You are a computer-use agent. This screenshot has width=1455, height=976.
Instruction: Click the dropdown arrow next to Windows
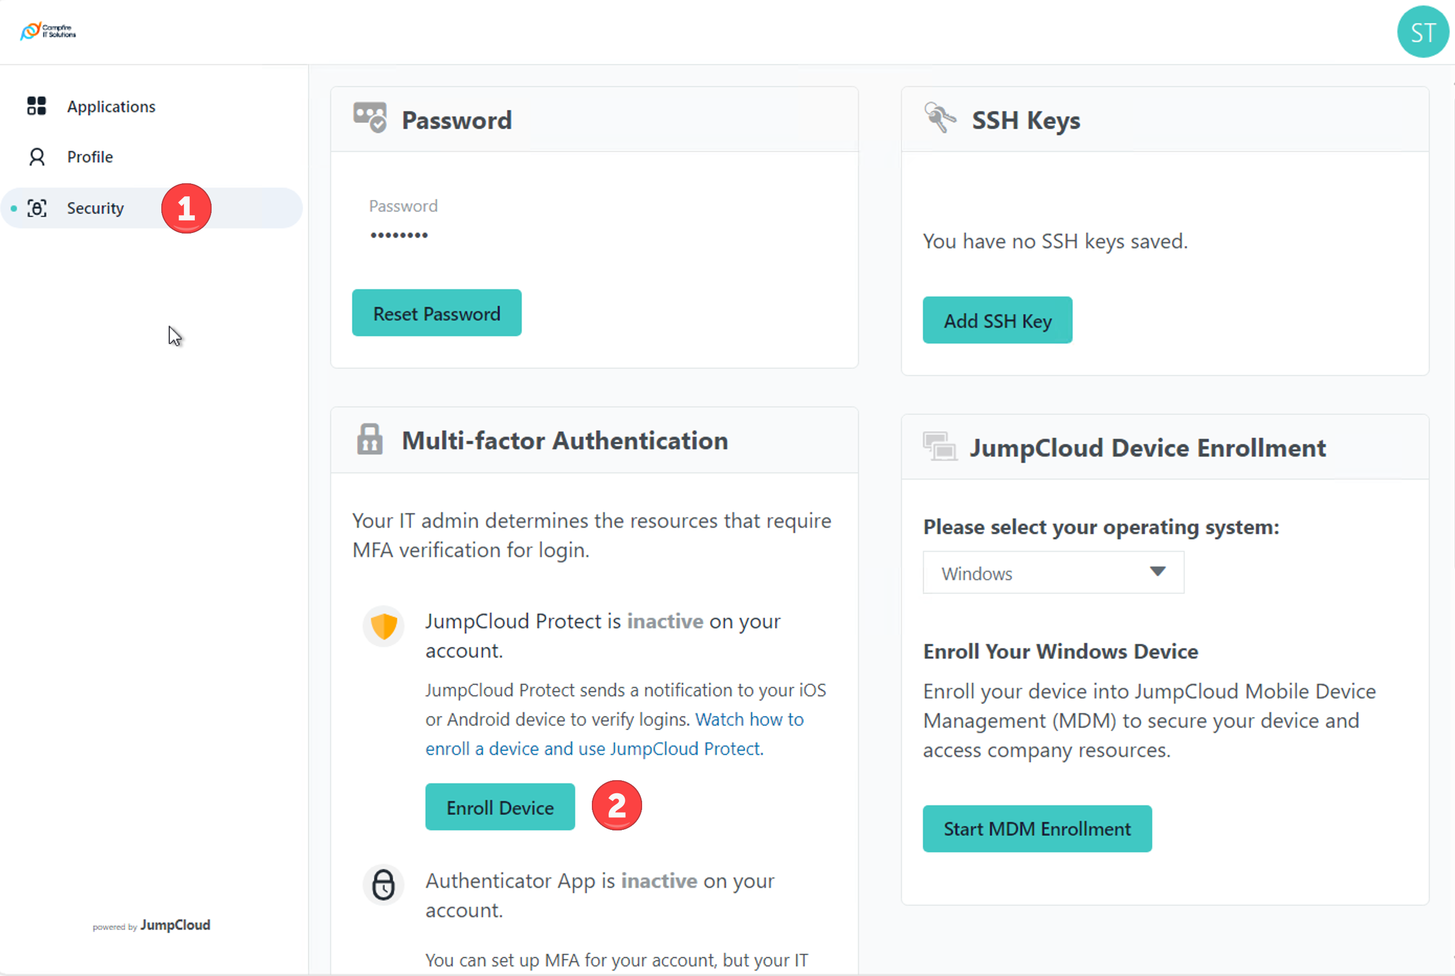pyautogui.click(x=1157, y=571)
